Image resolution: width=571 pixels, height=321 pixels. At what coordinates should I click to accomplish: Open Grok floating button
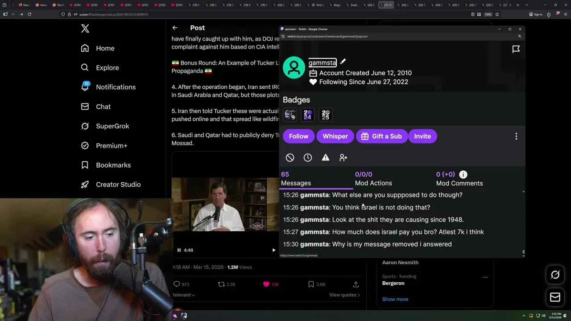pos(555,275)
